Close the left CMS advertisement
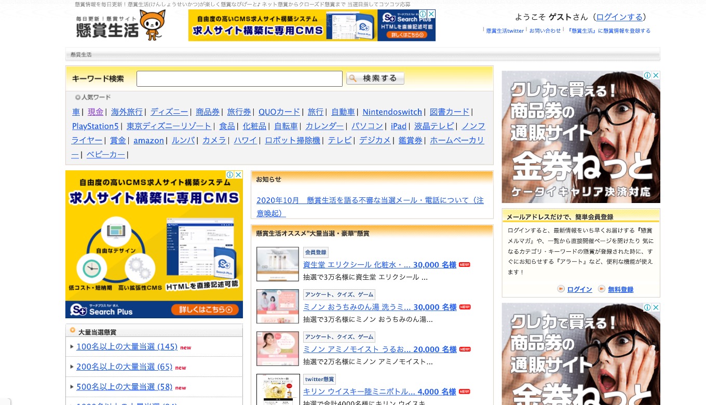706x405 pixels. pos(238,175)
